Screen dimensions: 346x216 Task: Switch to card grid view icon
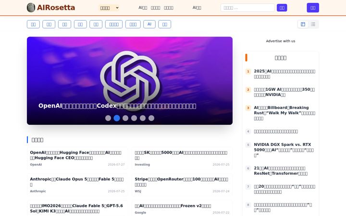[x=303, y=24]
